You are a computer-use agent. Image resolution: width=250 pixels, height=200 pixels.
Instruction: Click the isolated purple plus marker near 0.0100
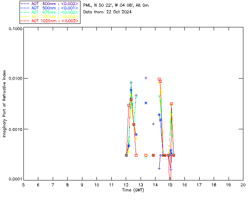pyautogui.click(x=146, y=78)
